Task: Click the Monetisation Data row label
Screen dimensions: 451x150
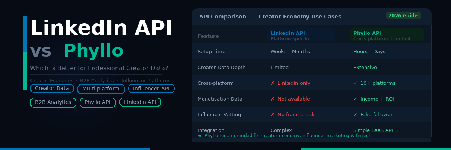Action: click(x=220, y=99)
